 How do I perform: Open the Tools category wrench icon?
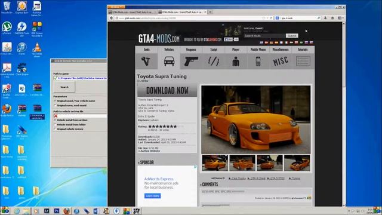[146, 61]
